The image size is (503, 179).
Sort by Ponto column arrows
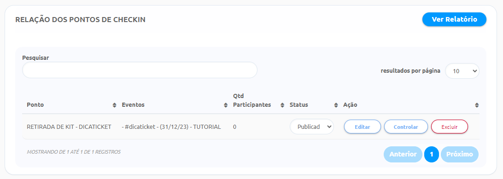coord(114,105)
